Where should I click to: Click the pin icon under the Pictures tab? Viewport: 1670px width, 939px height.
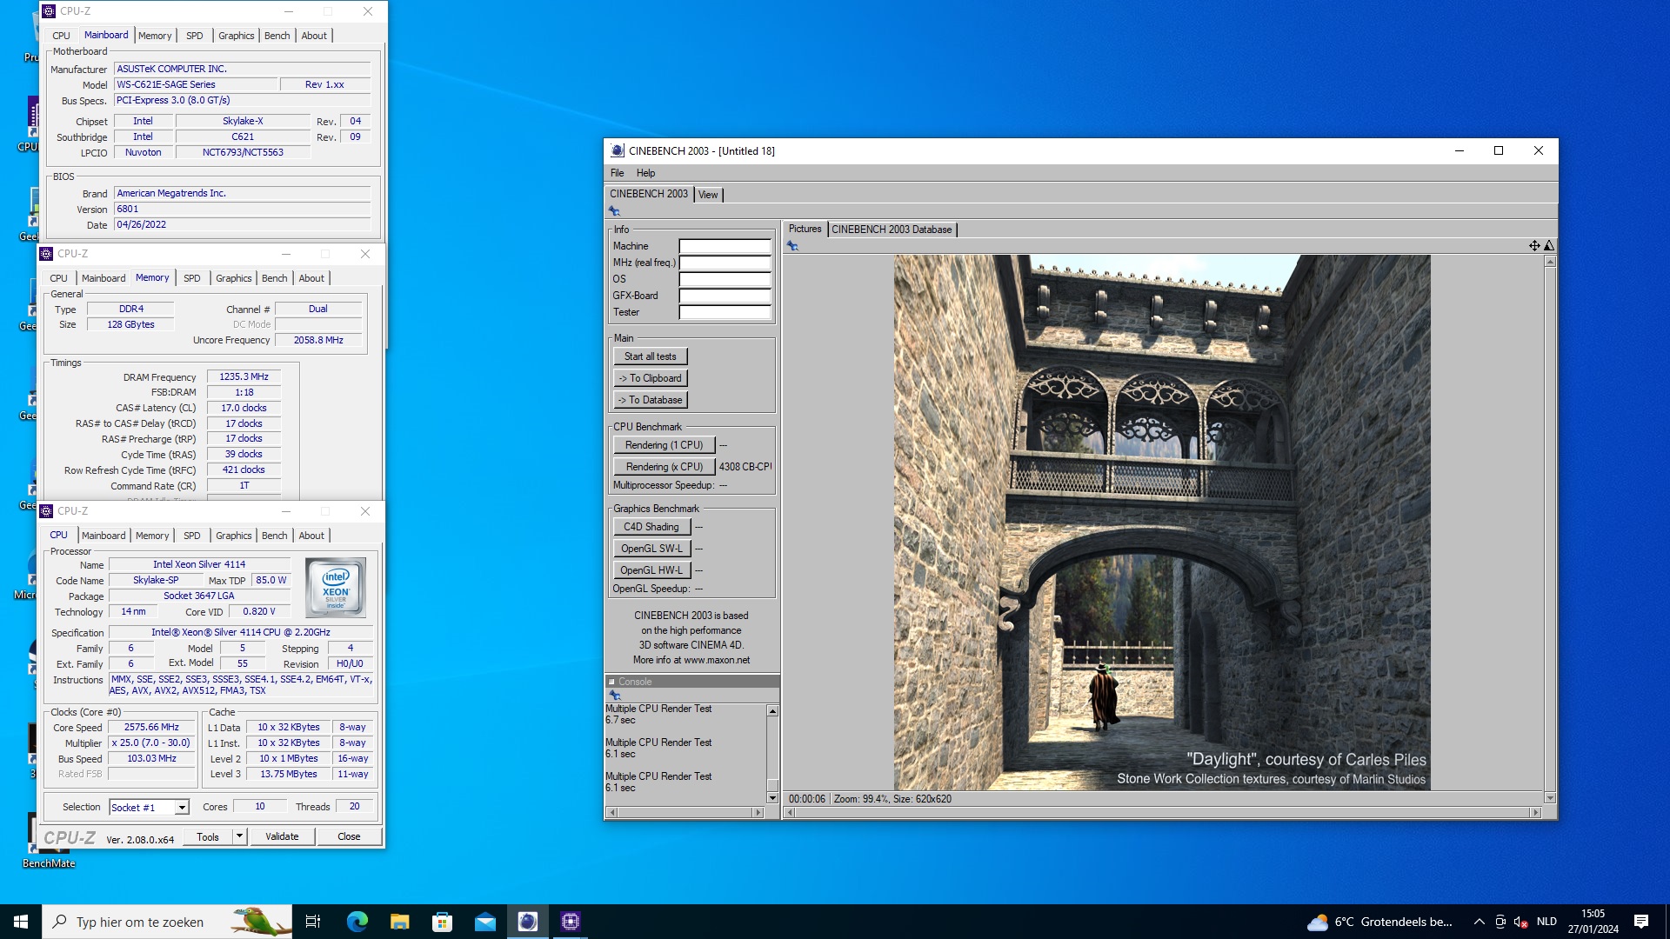792,246
